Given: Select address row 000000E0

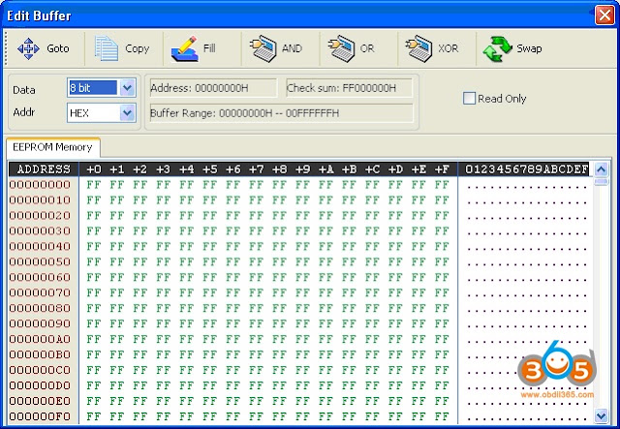Looking at the screenshot, I should click(x=40, y=401).
